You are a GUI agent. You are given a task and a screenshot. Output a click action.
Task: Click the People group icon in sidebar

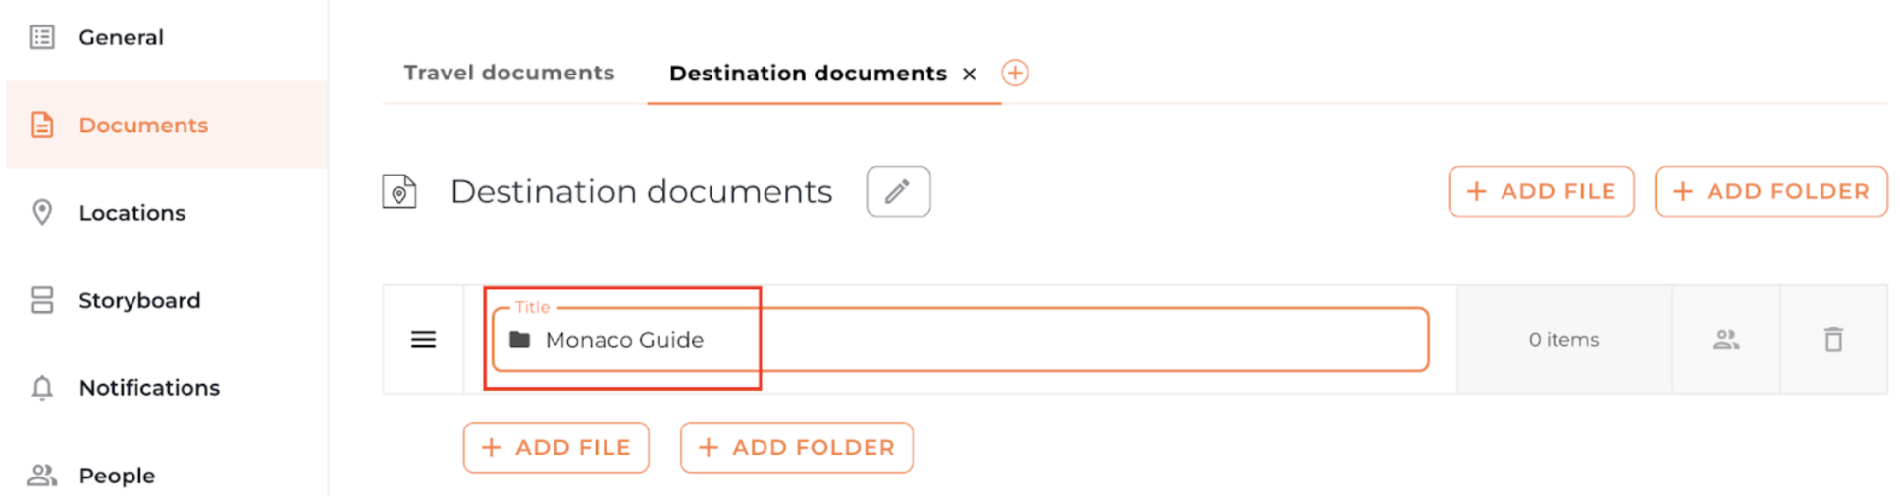click(42, 476)
